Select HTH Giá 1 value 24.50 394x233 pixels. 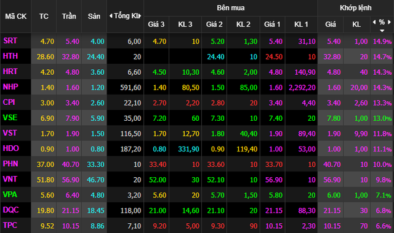pyautogui.click(x=274, y=57)
